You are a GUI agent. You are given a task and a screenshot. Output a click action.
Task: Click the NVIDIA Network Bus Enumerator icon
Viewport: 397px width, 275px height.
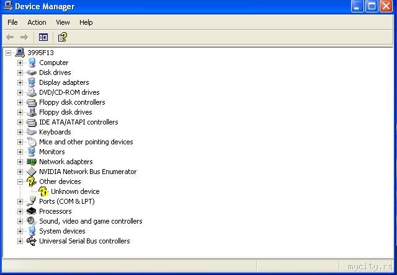pyautogui.click(x=32, y=172)
